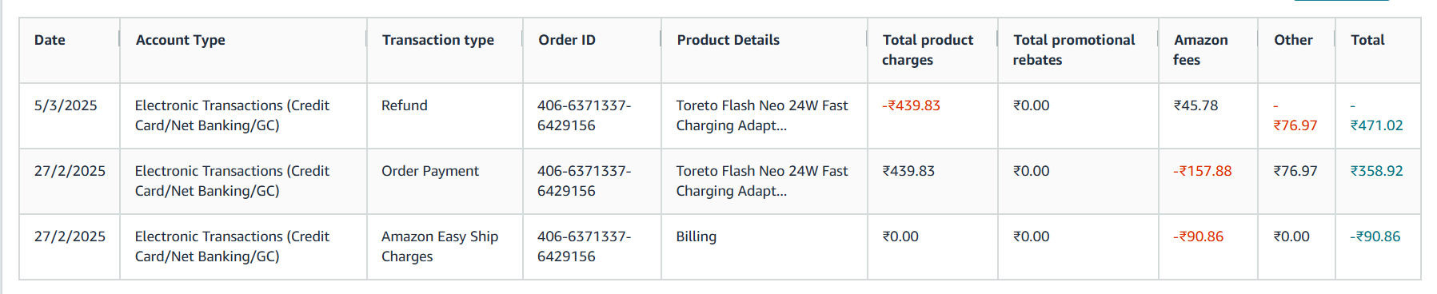Screen dimensions: 1437x294
Task: Select the 5/3/2025 date cell
Action: click(66, 105)
